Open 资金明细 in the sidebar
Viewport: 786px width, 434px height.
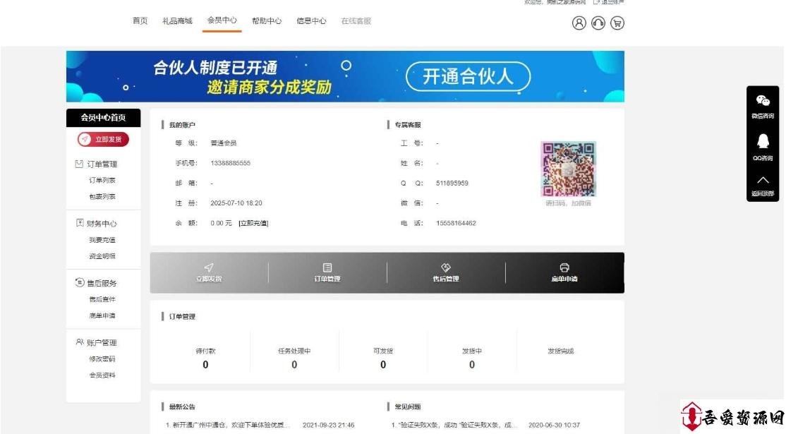click(x=102, y=256)
